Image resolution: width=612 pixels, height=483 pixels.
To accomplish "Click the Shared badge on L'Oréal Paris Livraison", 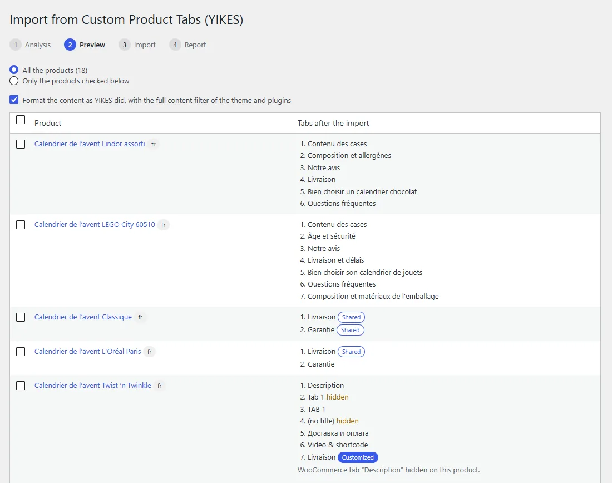I will (x=351, y=352).
